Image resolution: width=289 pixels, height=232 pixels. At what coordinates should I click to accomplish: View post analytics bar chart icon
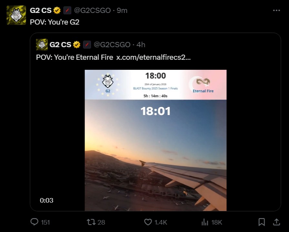click(x=205, y=222)
